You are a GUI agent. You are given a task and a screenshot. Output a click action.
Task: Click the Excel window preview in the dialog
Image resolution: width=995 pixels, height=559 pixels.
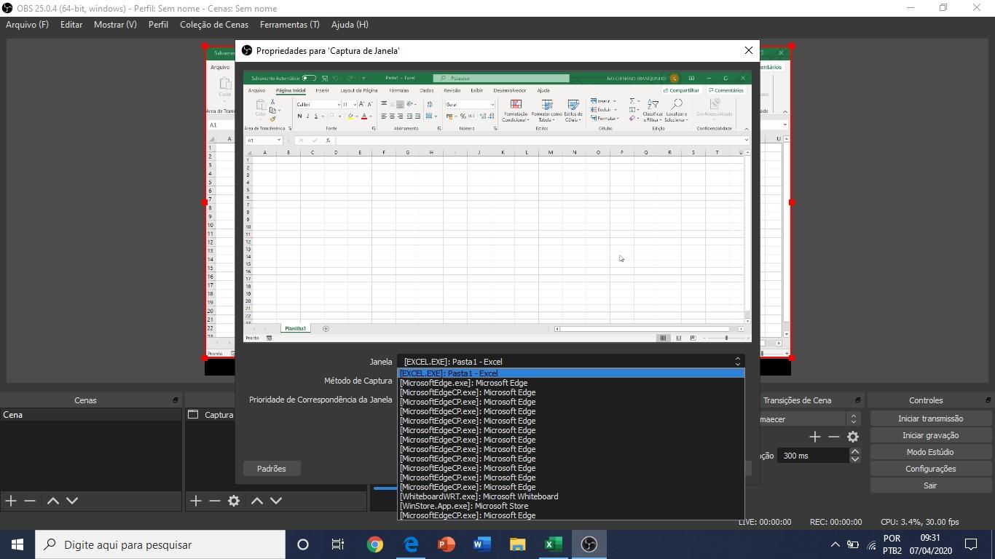(497, 207)
